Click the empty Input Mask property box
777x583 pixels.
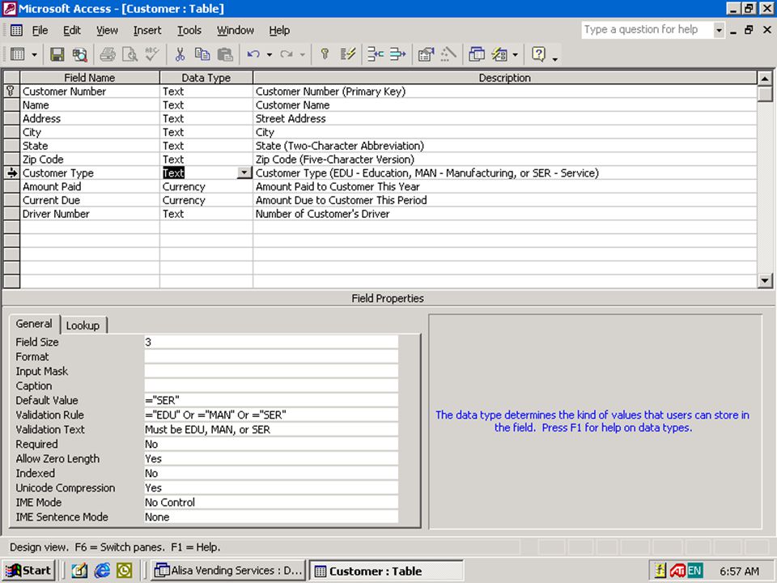point(271,372)
